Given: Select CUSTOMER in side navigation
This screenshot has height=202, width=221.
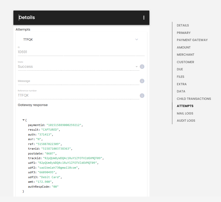Looking at the screenshot, I should pyautogui.click(x=185, y=62).
